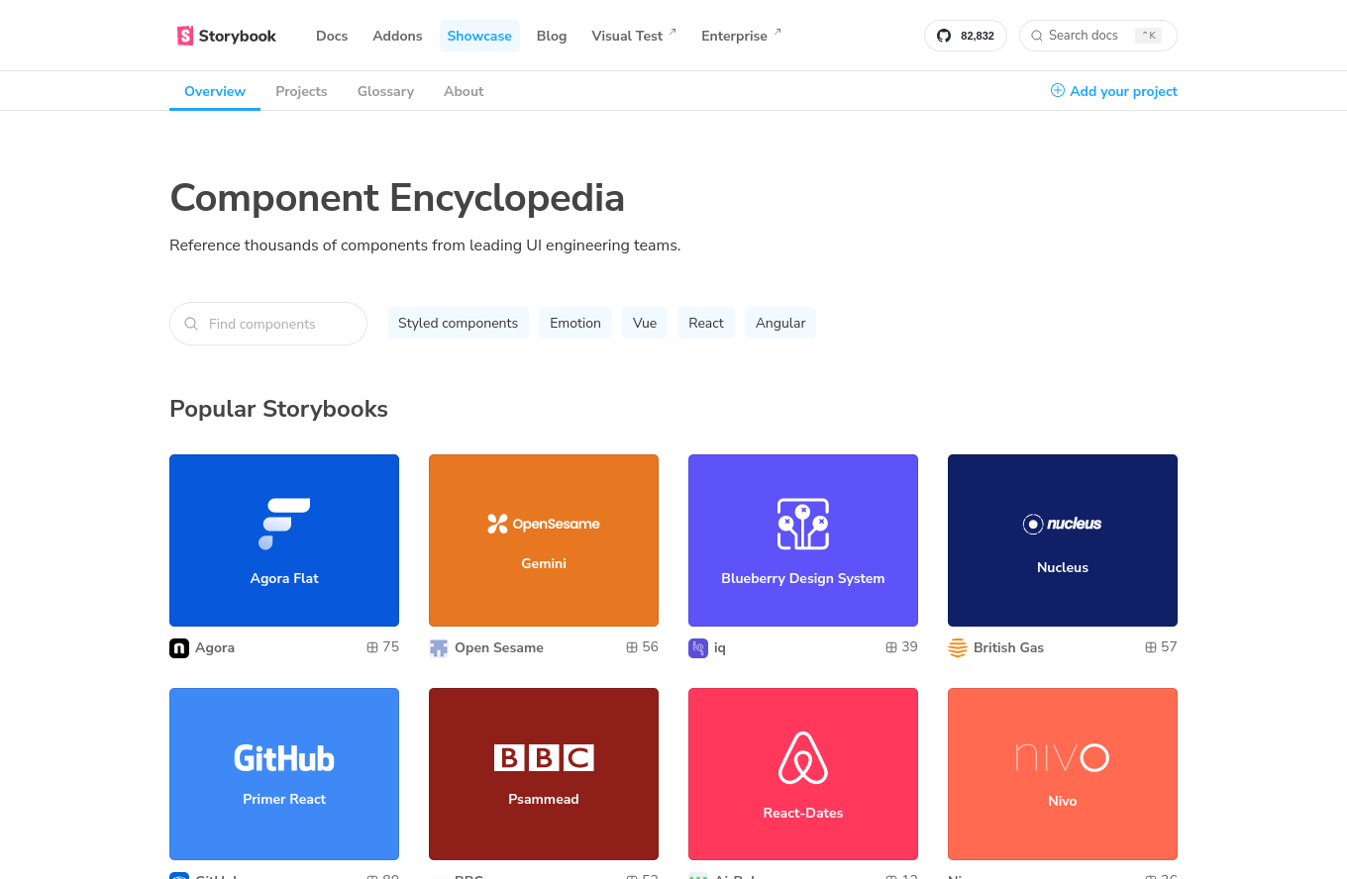Click the British Gas author name

1008,647
